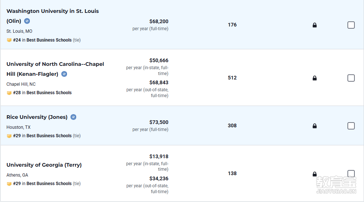The image size is (364, 202).
Task: Click the lock icon in UNC Kenan-Flagler row
Action: click(315, 78)
